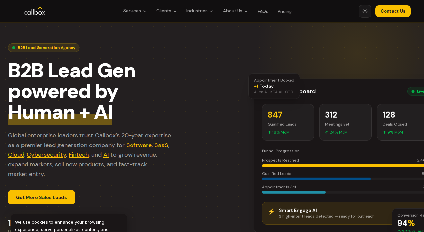This screenshot has height=232, width=424.
Task: Click the B2B Lead Generation Agency badge
Action: pos(44,48)
